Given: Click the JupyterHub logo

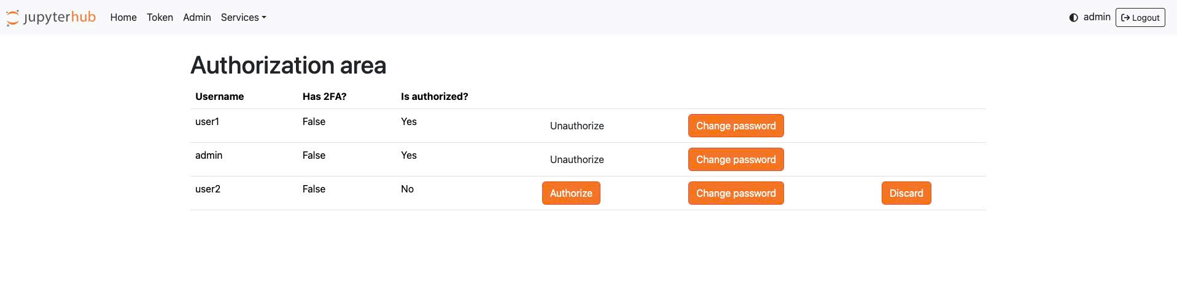Looking at the screenshot, I should click(x=51, y=17).
